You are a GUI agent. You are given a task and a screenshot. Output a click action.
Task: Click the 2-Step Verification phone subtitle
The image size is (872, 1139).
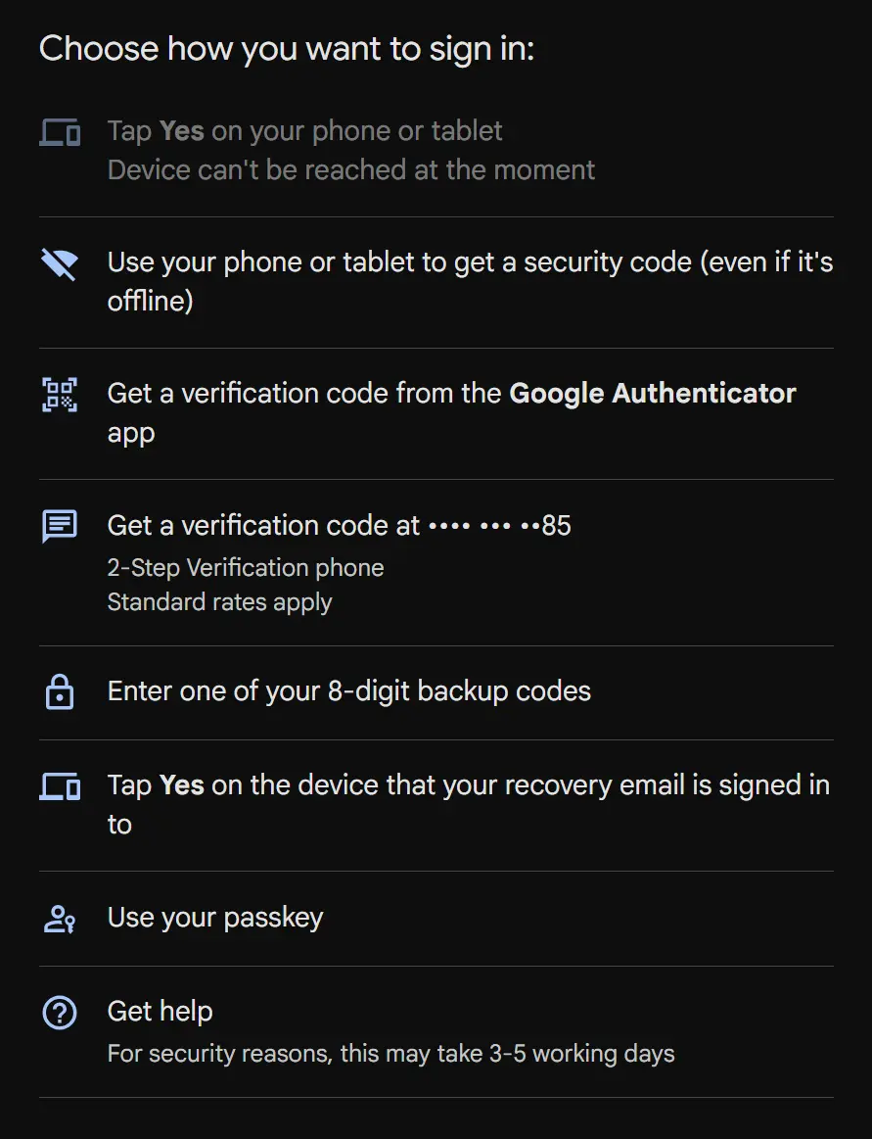[246, 567]
